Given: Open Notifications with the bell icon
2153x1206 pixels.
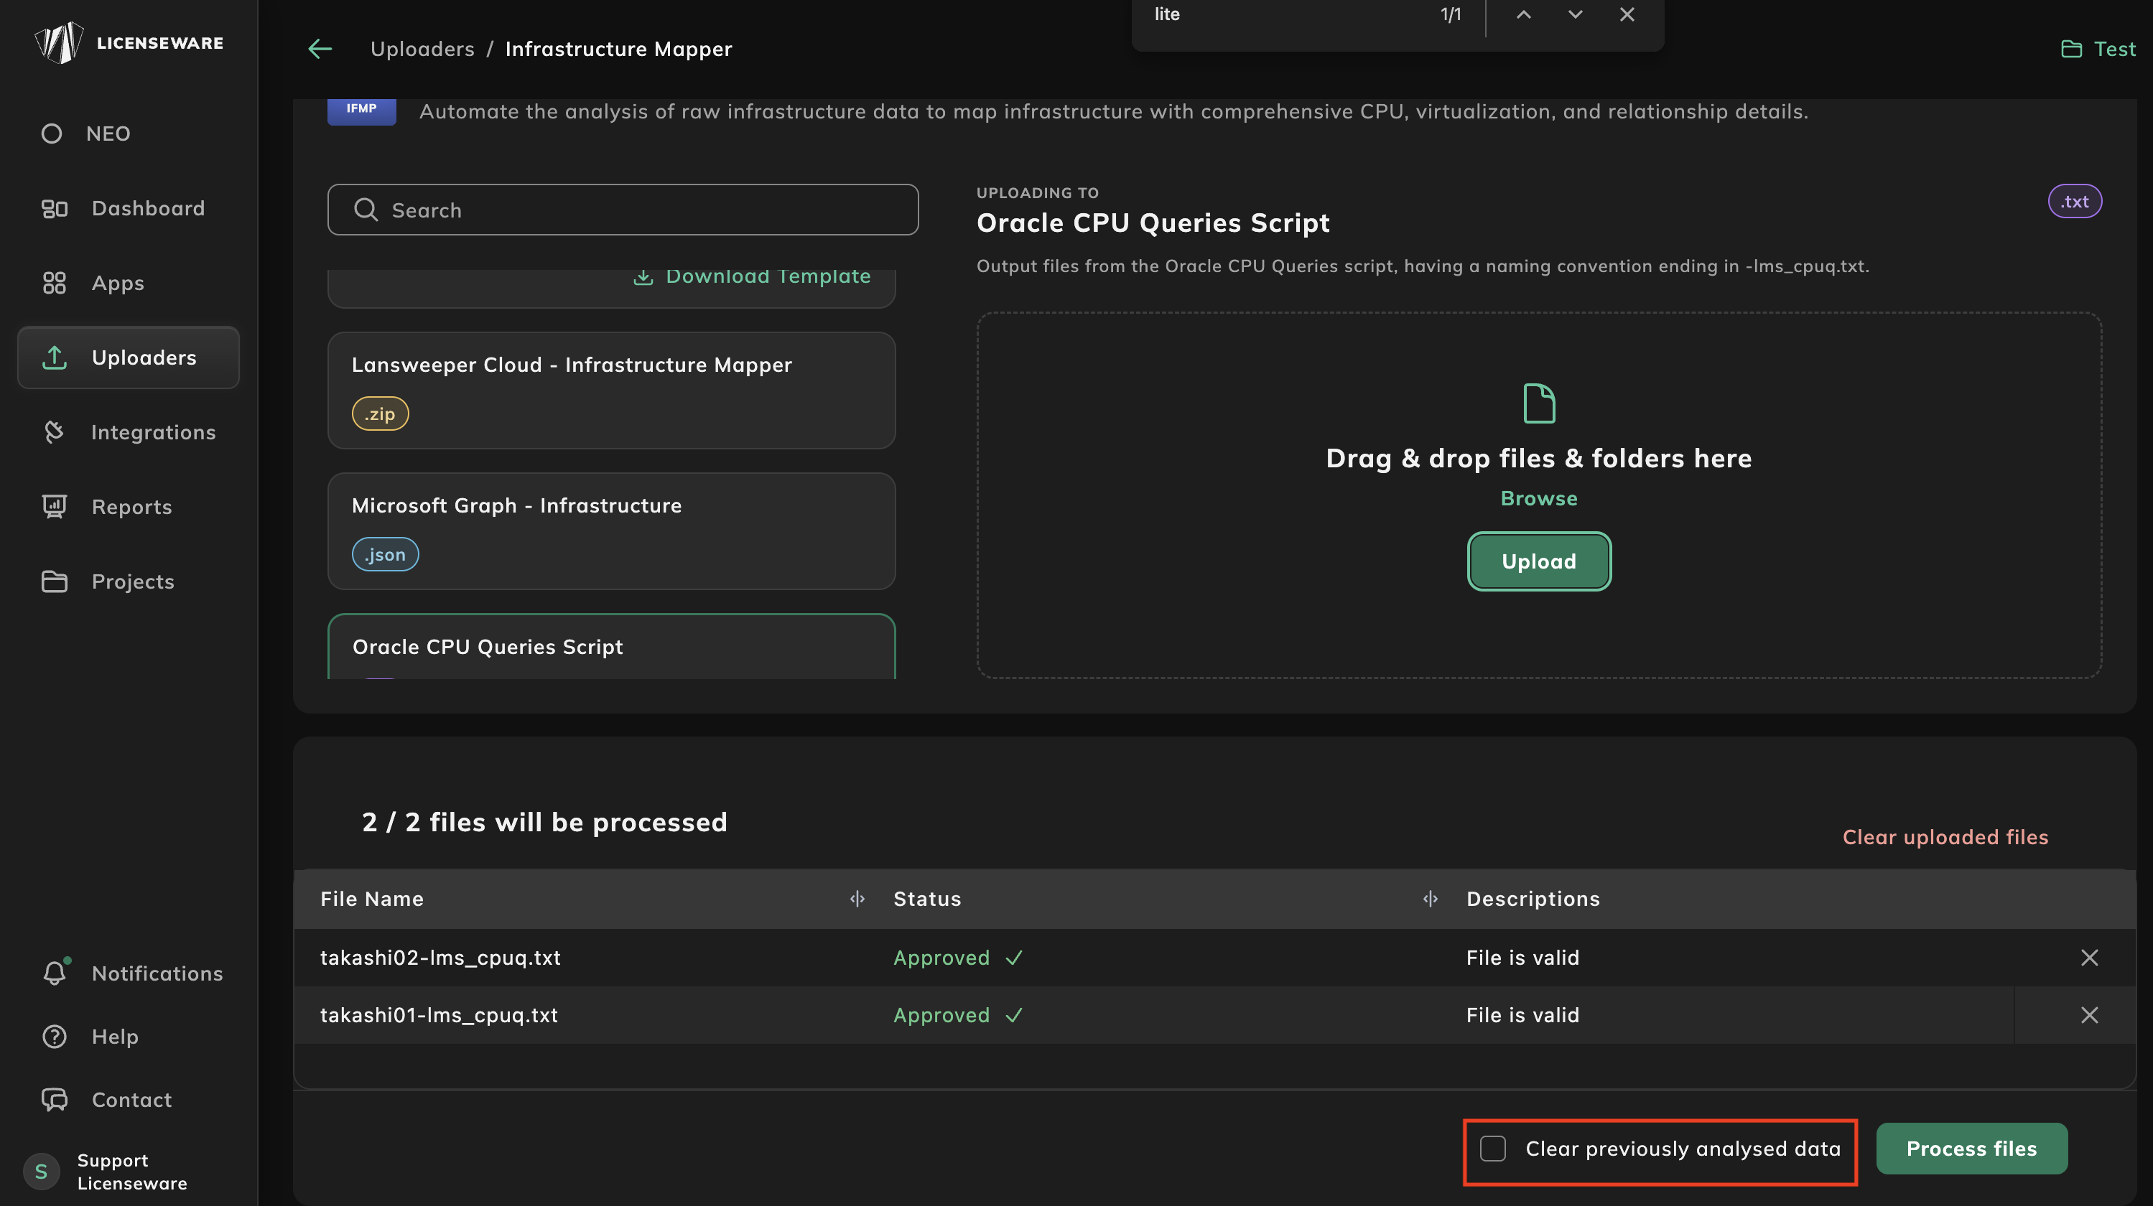Looking at the screenshot, I should point(133,973).
